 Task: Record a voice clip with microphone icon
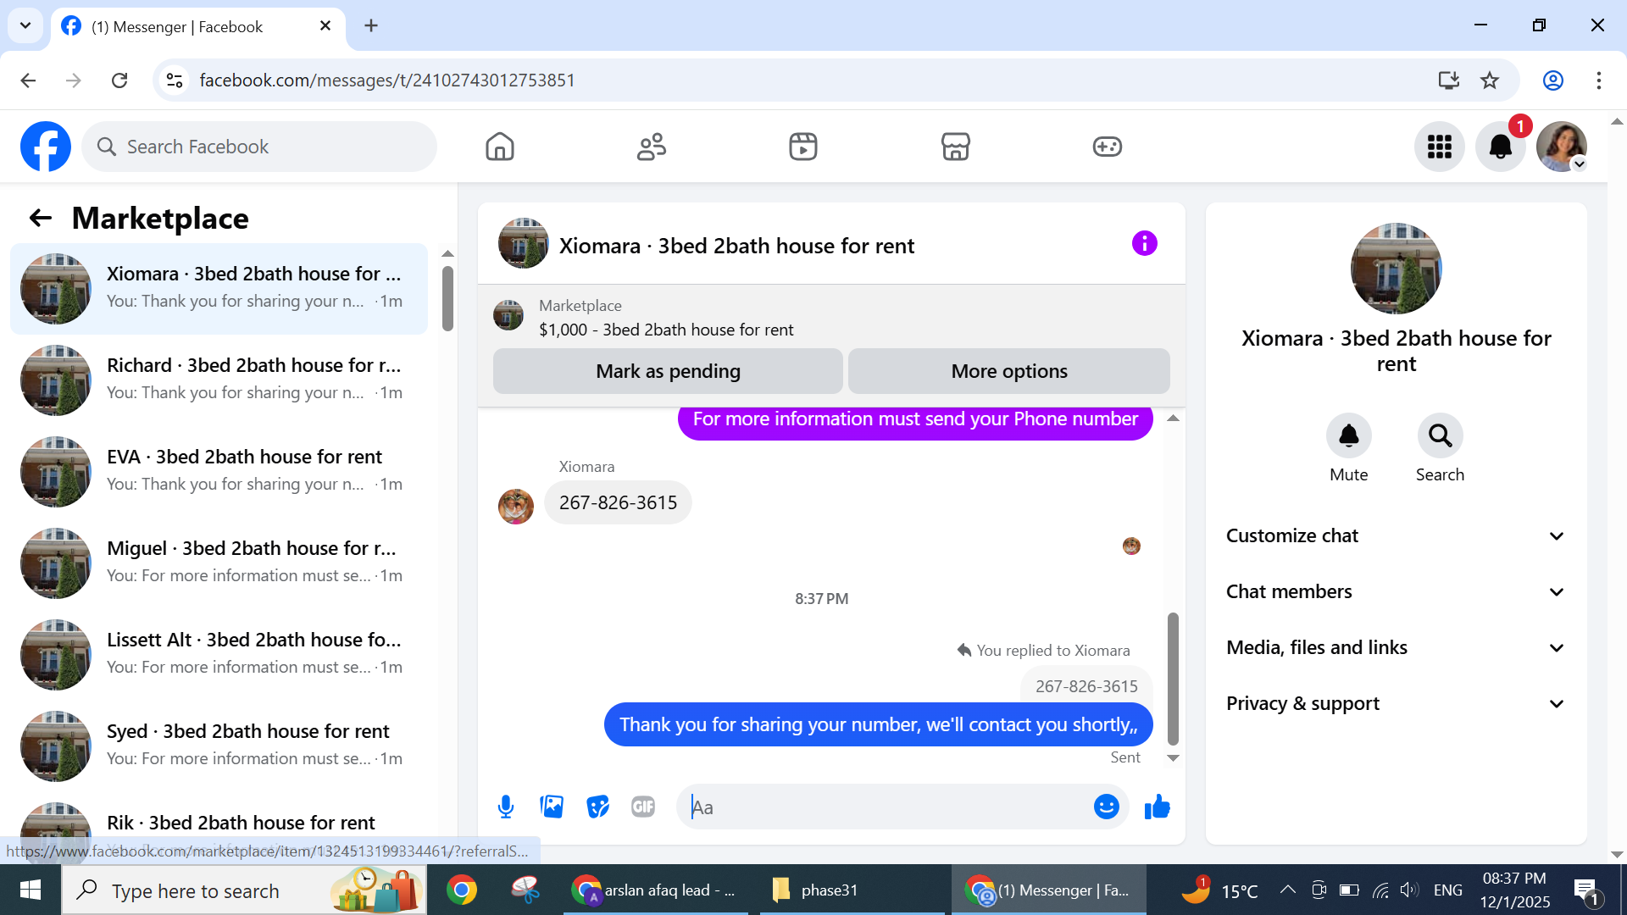point(506,807)
